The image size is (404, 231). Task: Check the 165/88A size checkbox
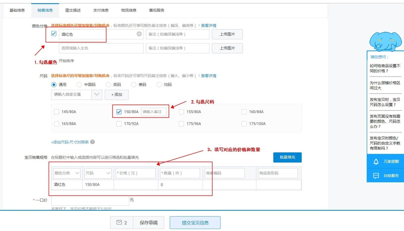pyautogui.click(x=57, y=123)
